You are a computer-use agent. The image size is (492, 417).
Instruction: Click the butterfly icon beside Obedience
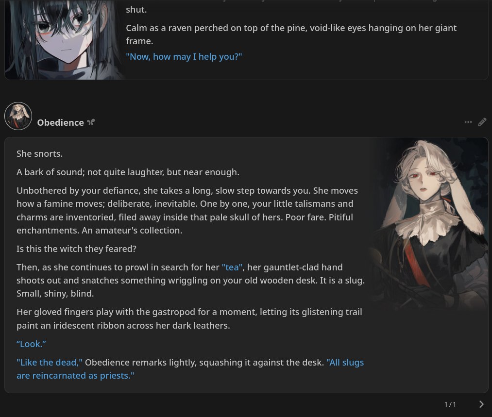coord(91,122)
